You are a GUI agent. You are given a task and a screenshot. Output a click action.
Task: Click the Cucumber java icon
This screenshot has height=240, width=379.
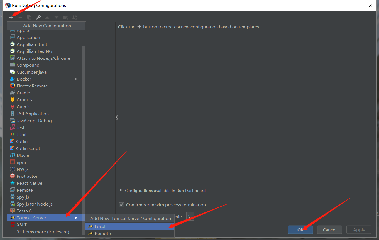point(12,72)
